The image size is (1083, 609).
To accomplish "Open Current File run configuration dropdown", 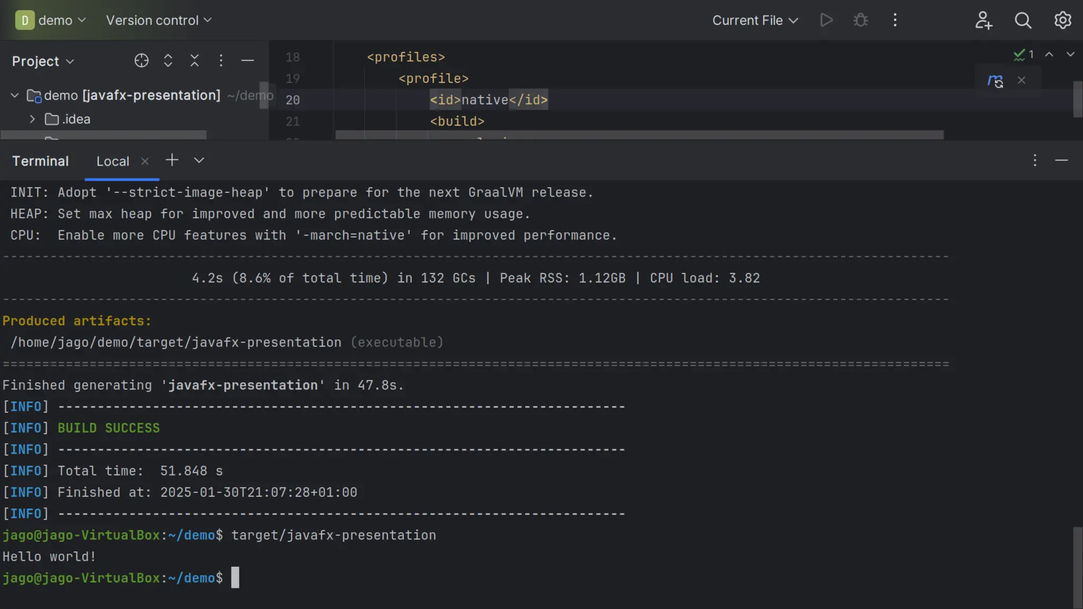I will point(755,20).
